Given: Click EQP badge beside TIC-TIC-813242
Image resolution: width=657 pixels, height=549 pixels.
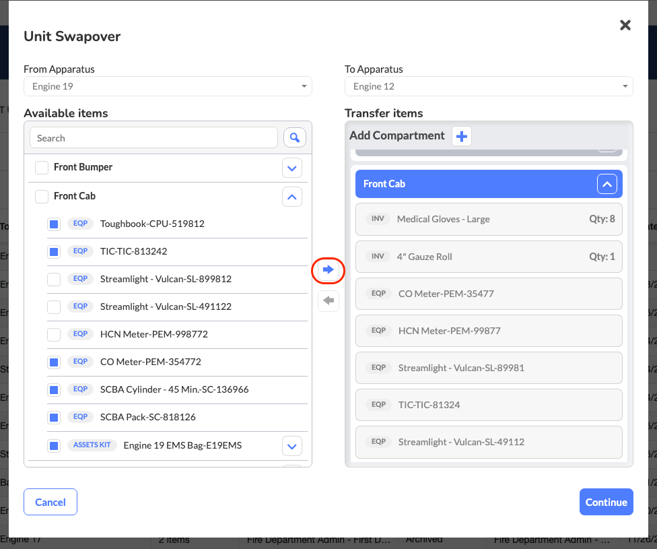Looking at the screenshot, I should point(80,251).
